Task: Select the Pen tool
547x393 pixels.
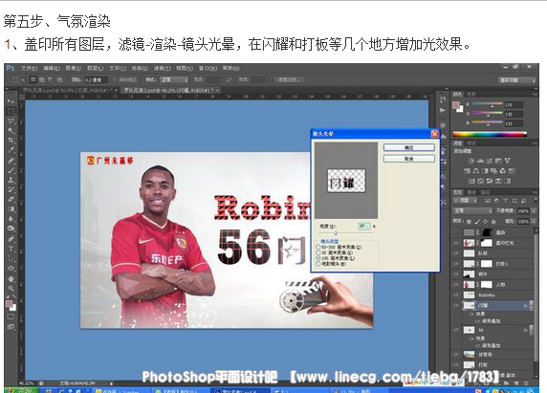Action: (11, 239)
